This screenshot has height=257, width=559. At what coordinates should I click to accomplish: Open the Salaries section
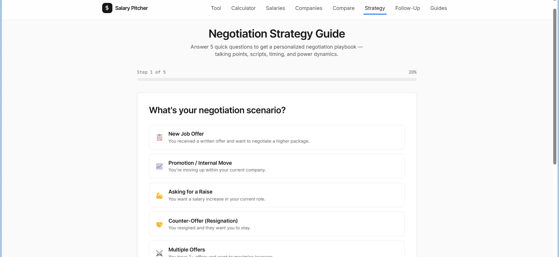click(x=275, y=8)
